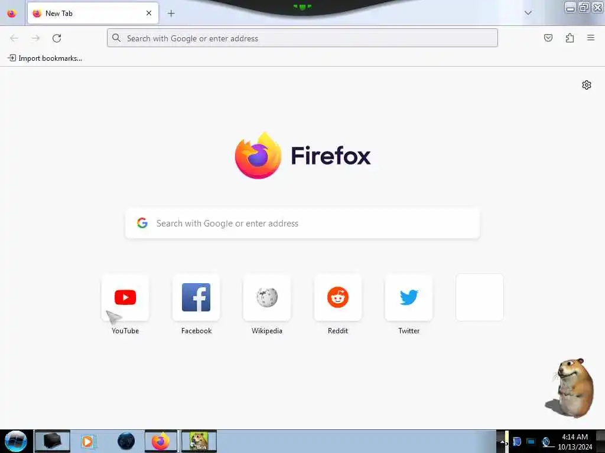
Task: Open the Firefox hamburger application menu
Action: (590, 38)
